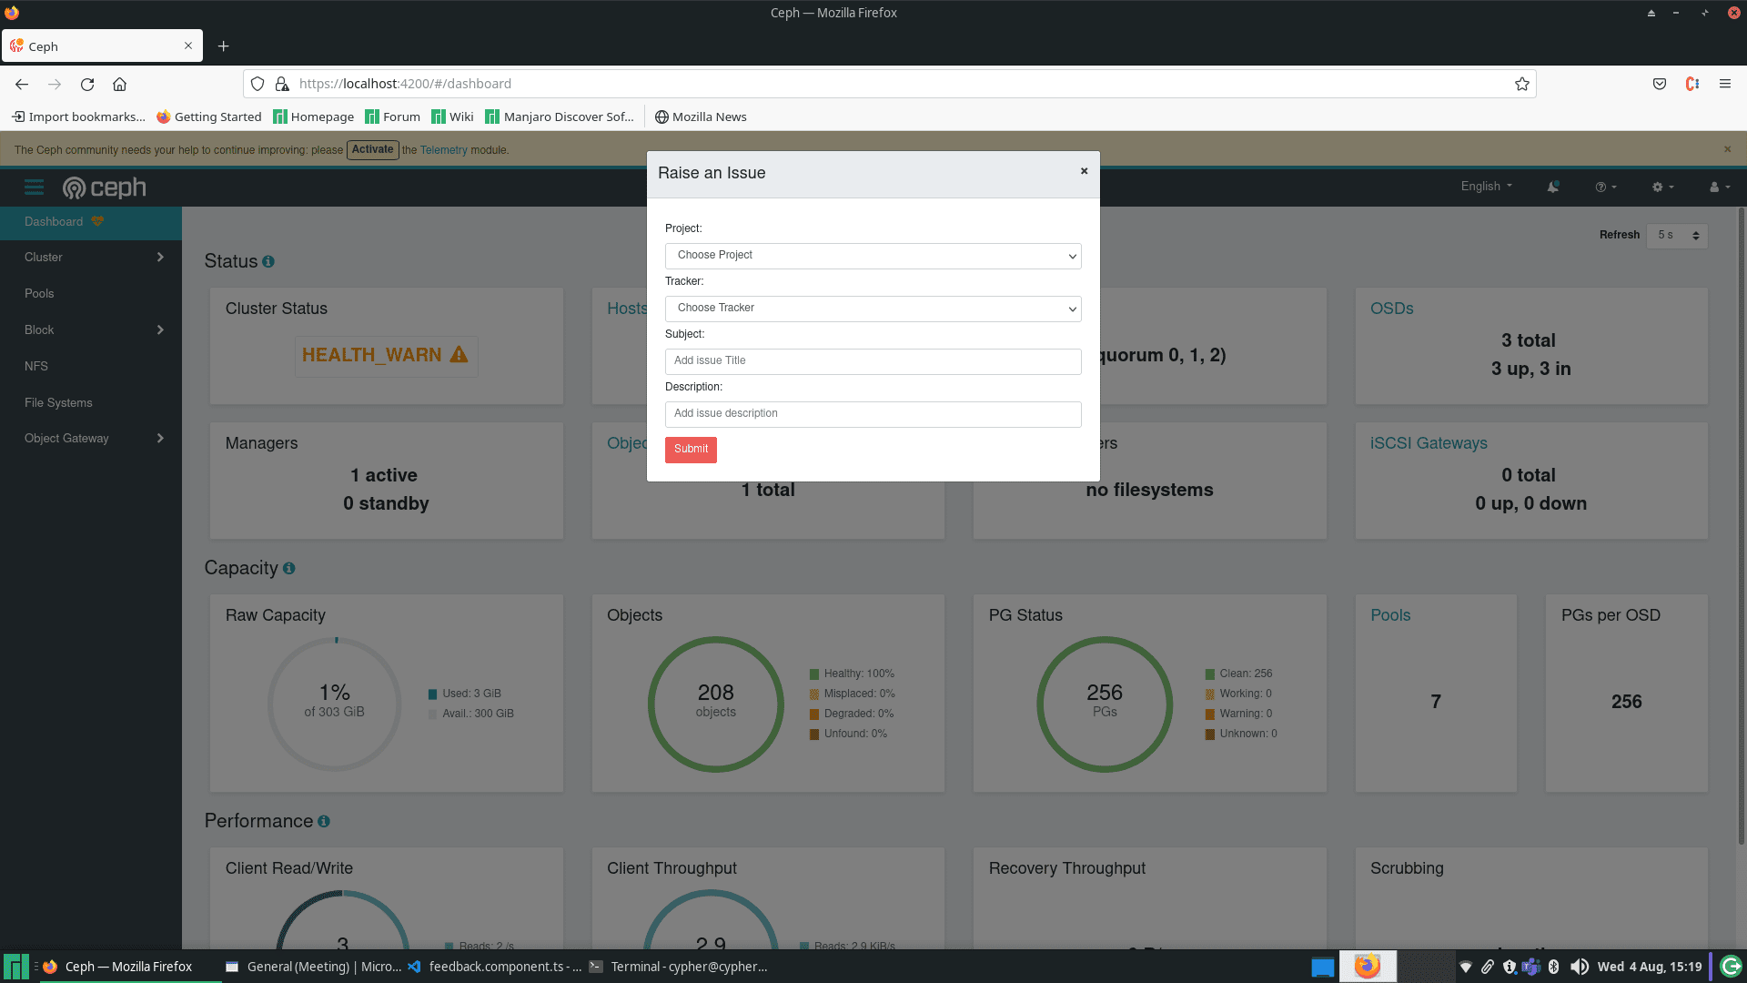Open the Pools page from the sidebar
This screenshot has height=983, width=1747.
[x=40, y=293]
